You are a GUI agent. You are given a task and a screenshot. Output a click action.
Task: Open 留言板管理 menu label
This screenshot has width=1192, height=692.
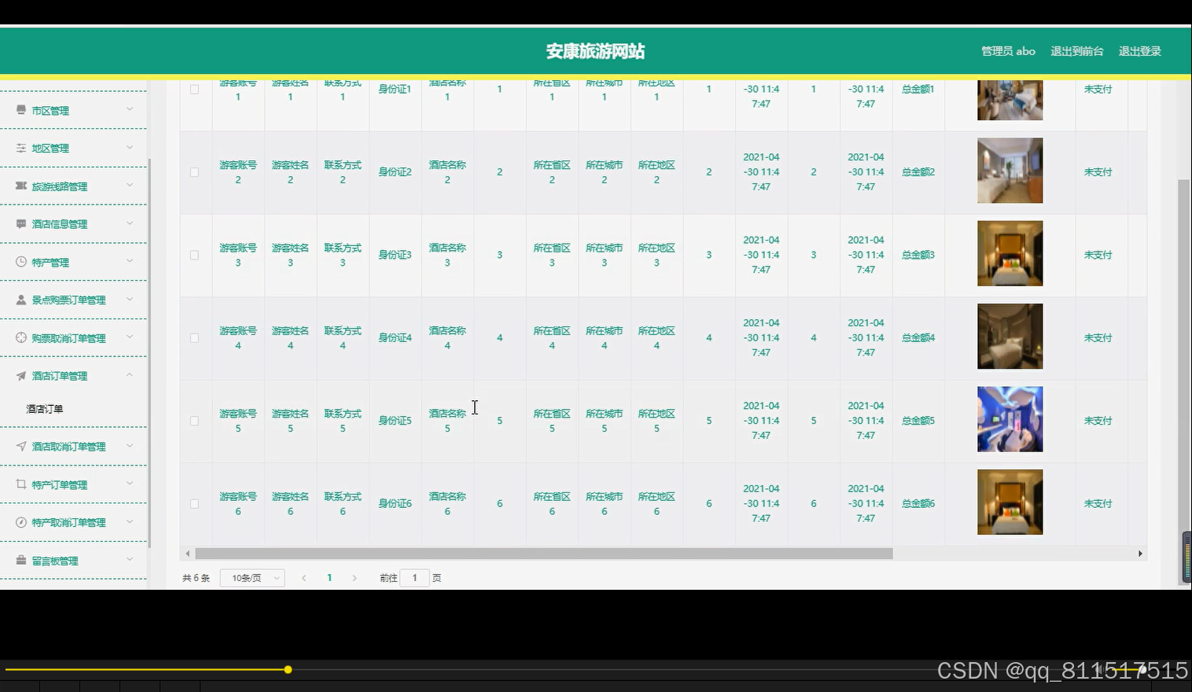pyautogui.click(x=55, y=561)
